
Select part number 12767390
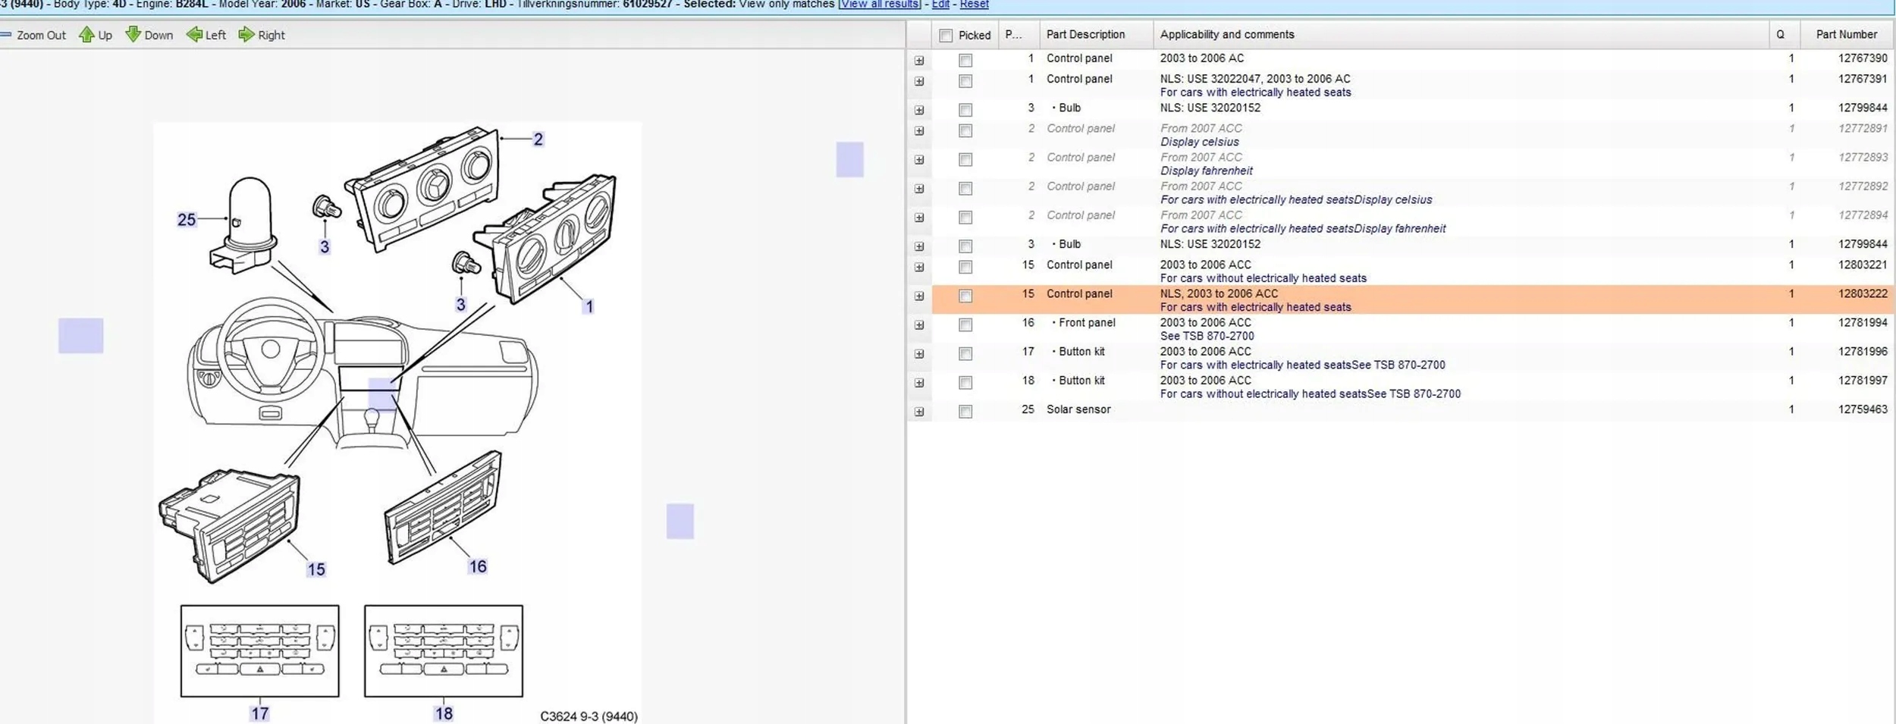click(x=1863, y=58)
